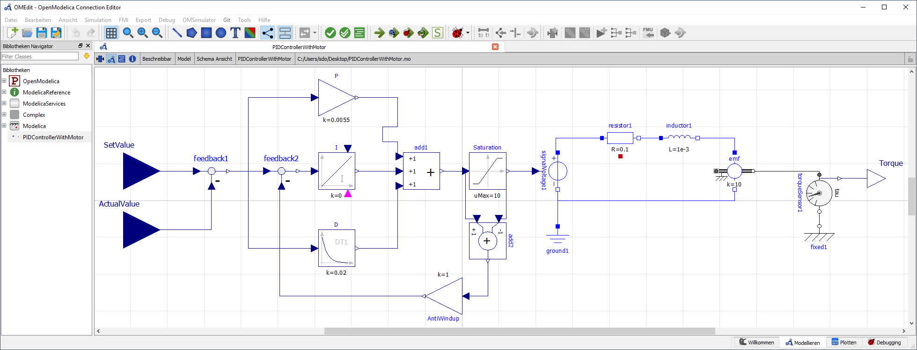Open the Hilfe menu
This screenshot has height=350, width=917.
pyautogui.click(x=264, y=20)
